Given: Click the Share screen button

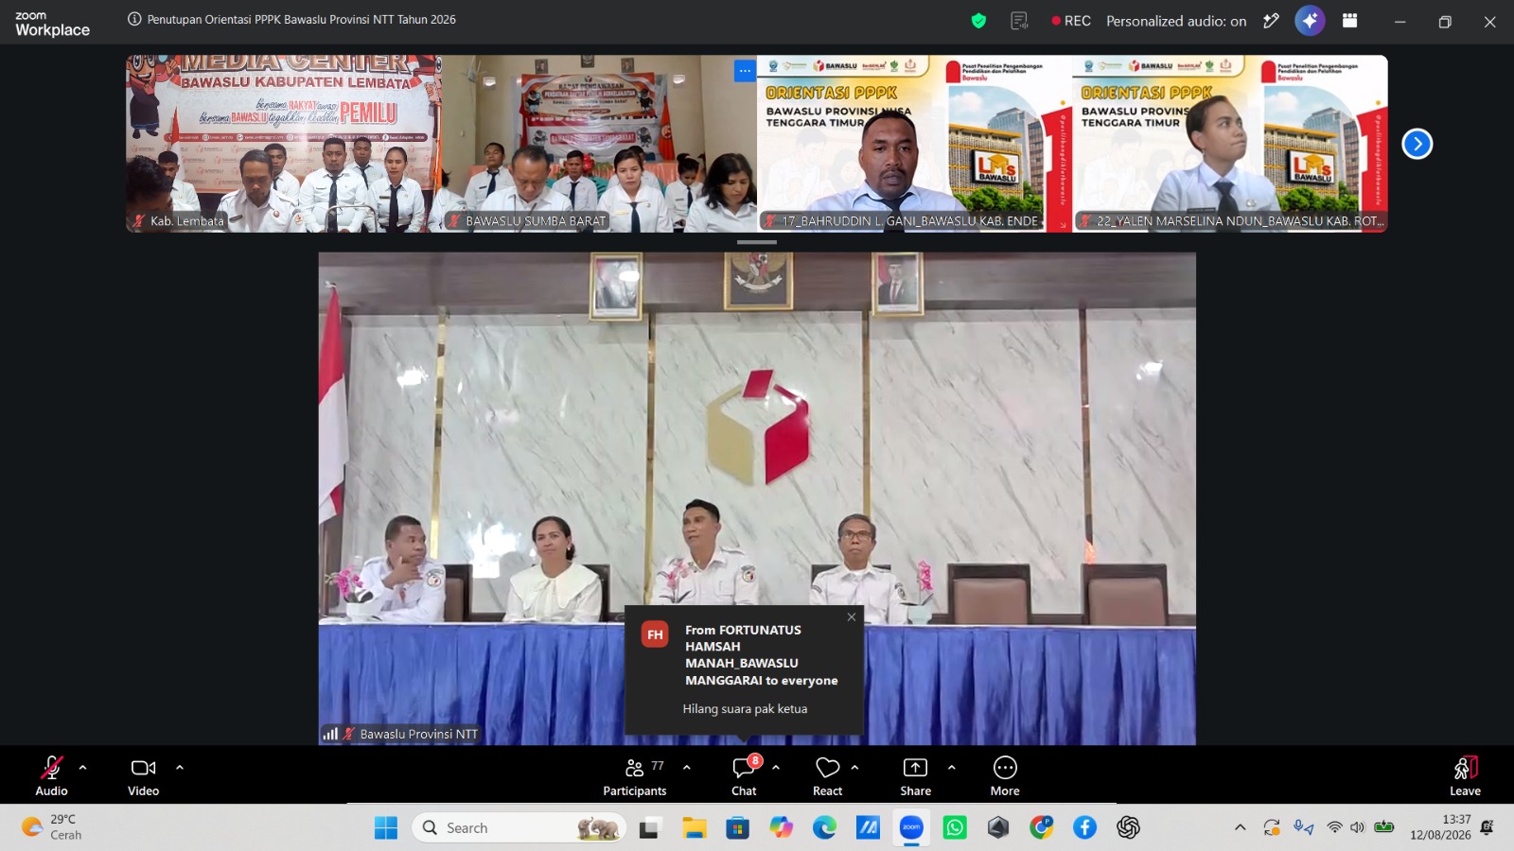Looking at the screenshot, I should click(915, 775).
